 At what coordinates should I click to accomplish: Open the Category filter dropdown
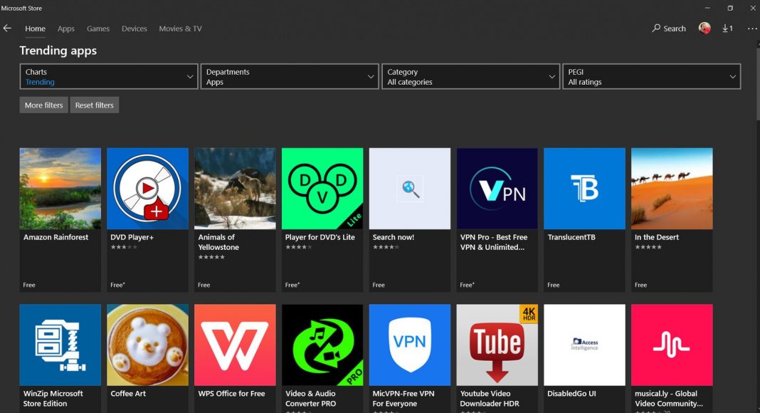(x=470, y=77)
